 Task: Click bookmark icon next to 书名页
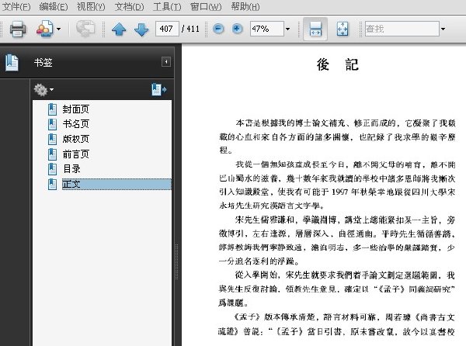(x=52, y=124)
